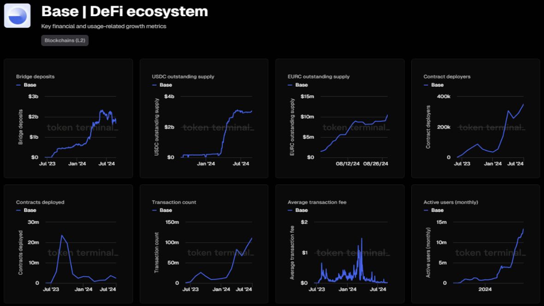544x306 pixels.
Task: Select the Active users (monthly) chart title
Action: pyautogui.click(x=450, y=202)
